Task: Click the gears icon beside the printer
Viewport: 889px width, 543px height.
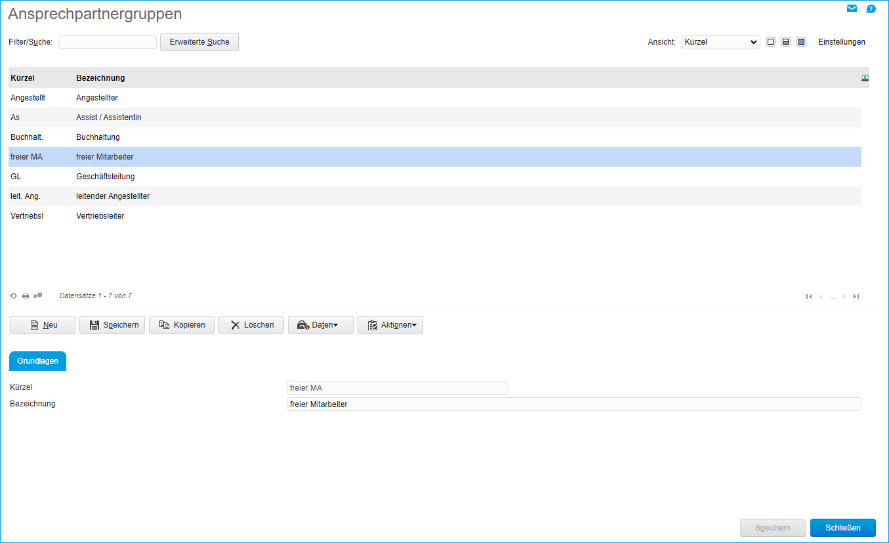Action: [37, 295]
